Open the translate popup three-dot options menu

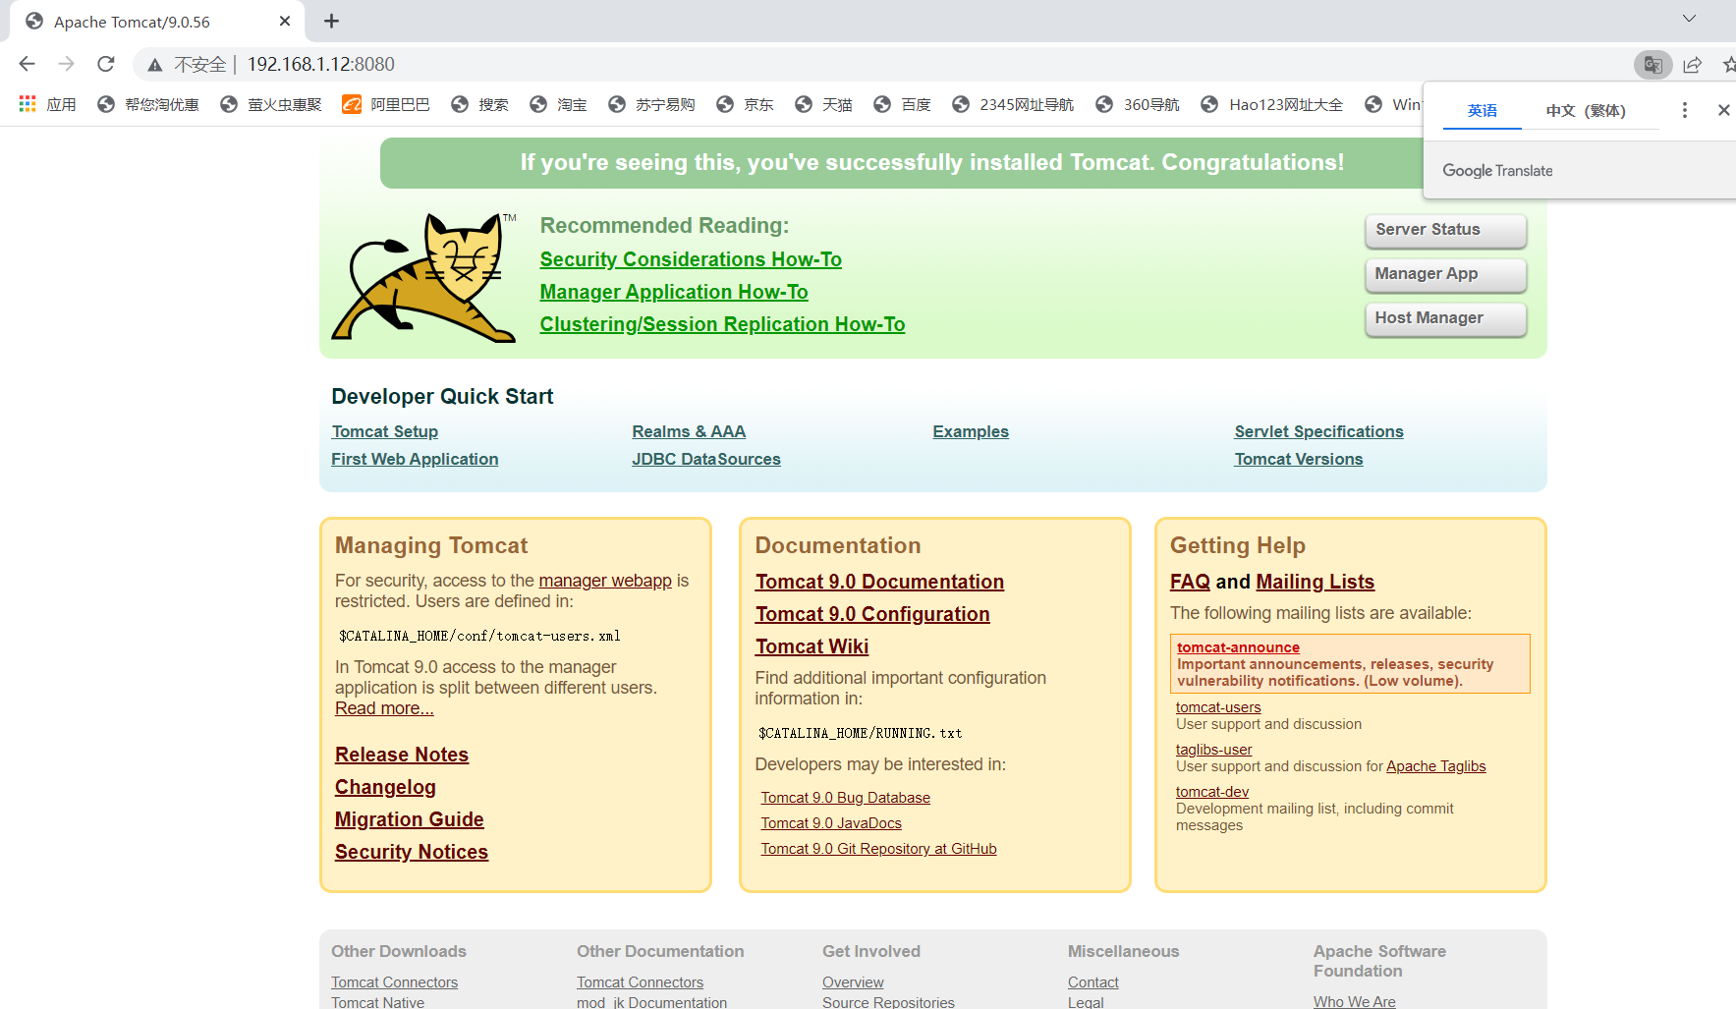pyautogui.click(x=1684, y=110)
